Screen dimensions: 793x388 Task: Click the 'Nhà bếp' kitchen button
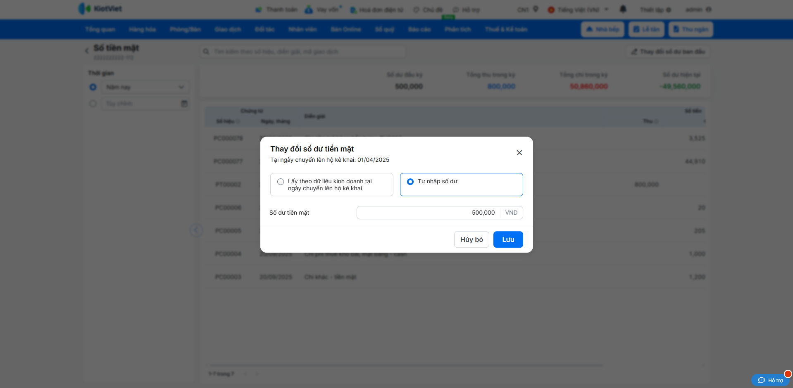(x=602, y=29)
